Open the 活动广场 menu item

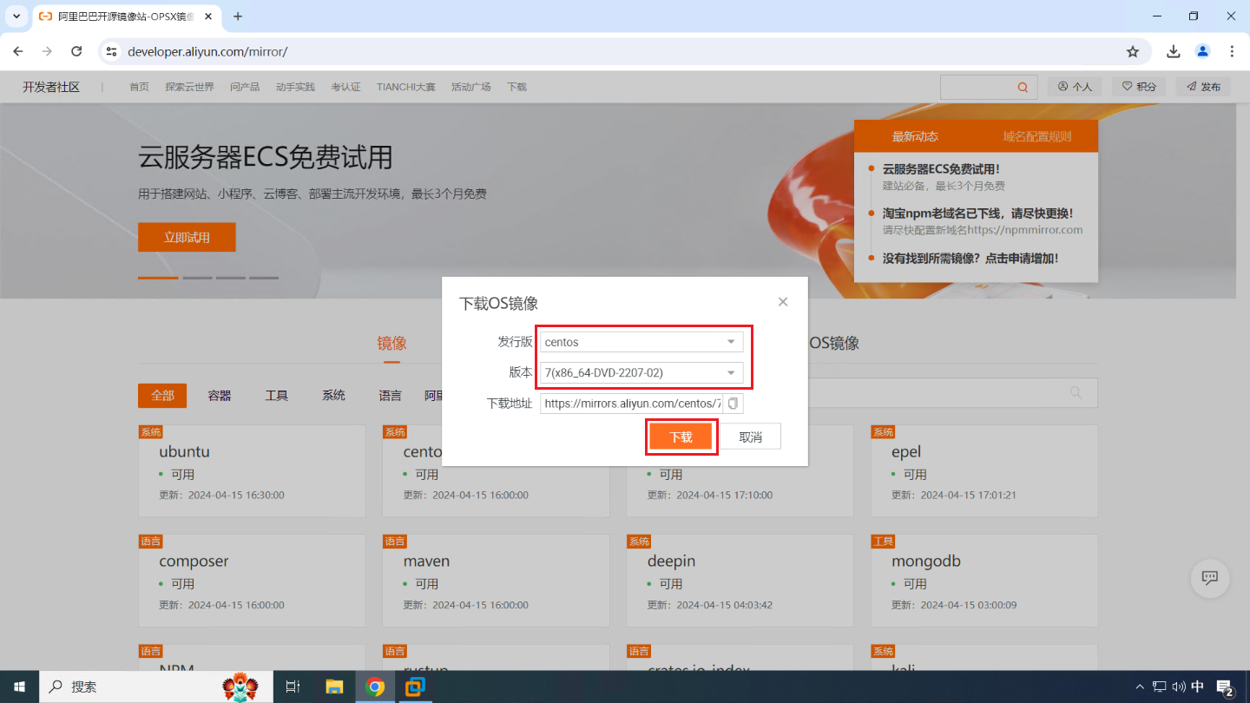(x=471, y=87)
